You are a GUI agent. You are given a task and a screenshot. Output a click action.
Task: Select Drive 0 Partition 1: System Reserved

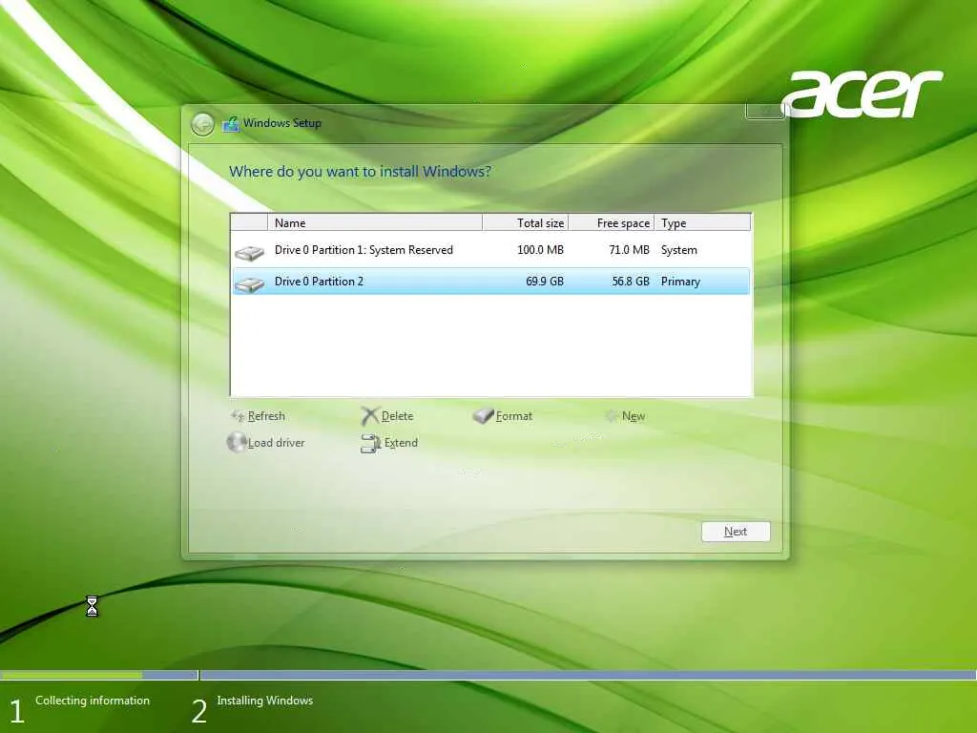coord(491,250)
